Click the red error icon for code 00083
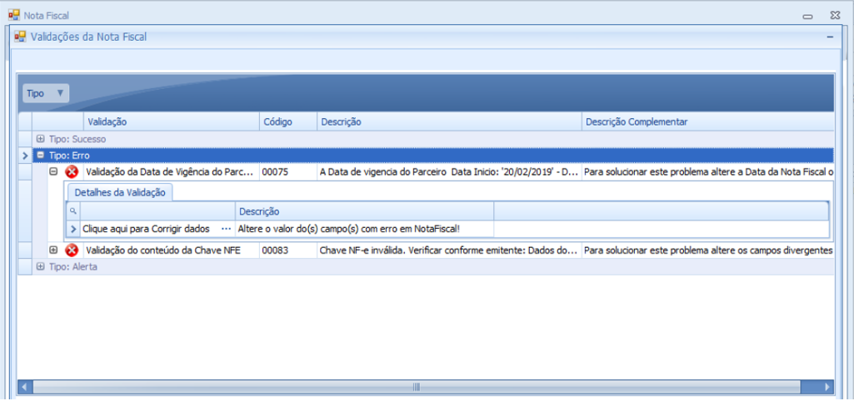 72,250
